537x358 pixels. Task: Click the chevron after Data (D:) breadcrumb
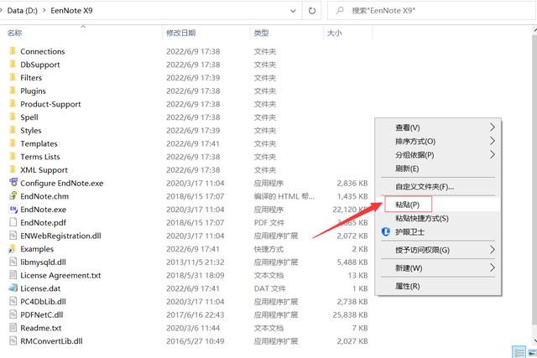click(44, 11)
